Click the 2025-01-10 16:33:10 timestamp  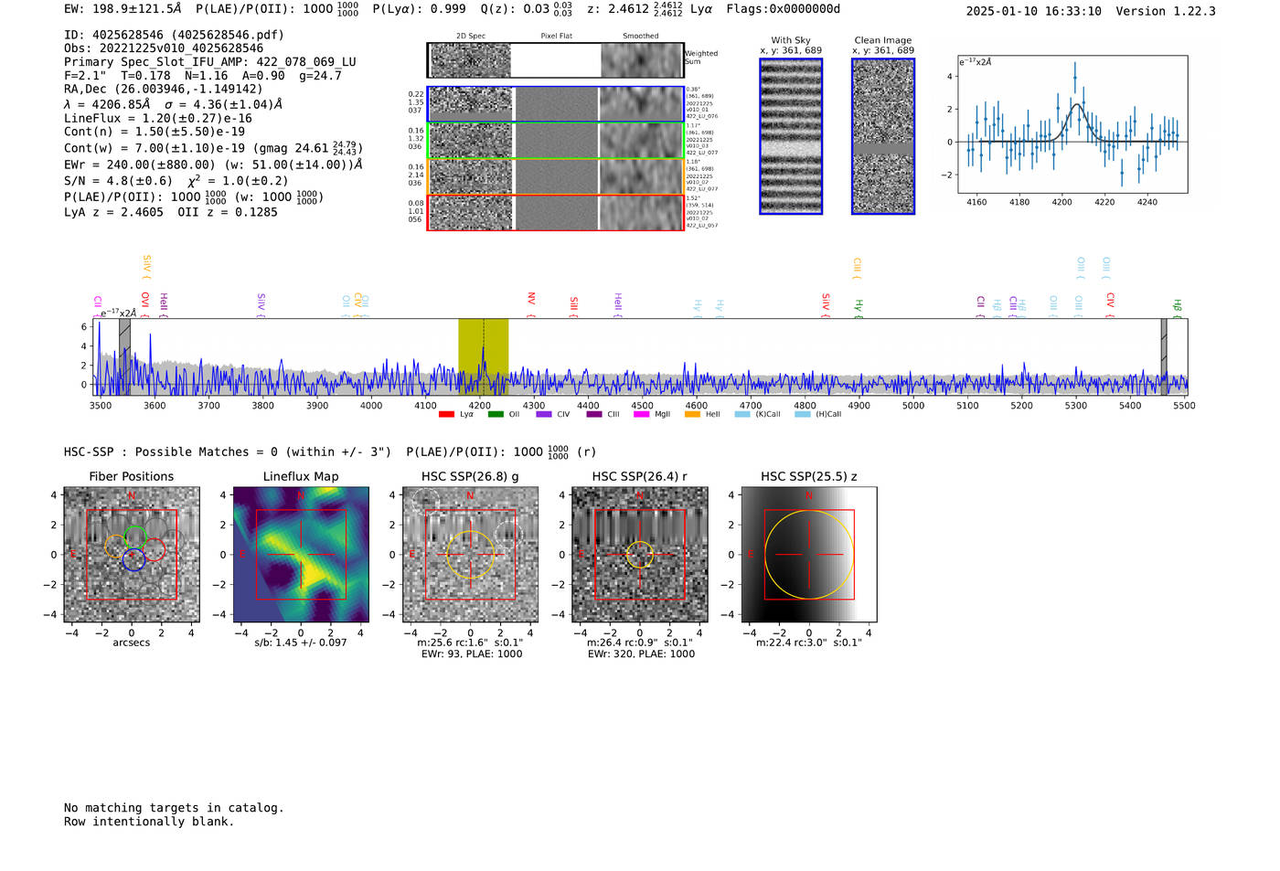1034,11
